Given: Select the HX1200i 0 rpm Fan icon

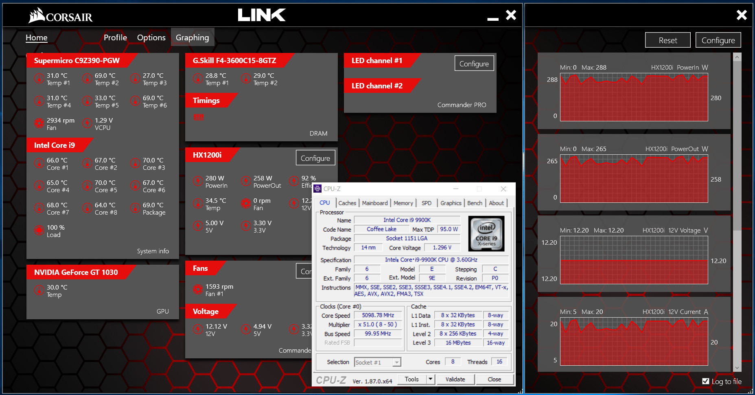Looking at the screenshot, I should pos(246,203).
